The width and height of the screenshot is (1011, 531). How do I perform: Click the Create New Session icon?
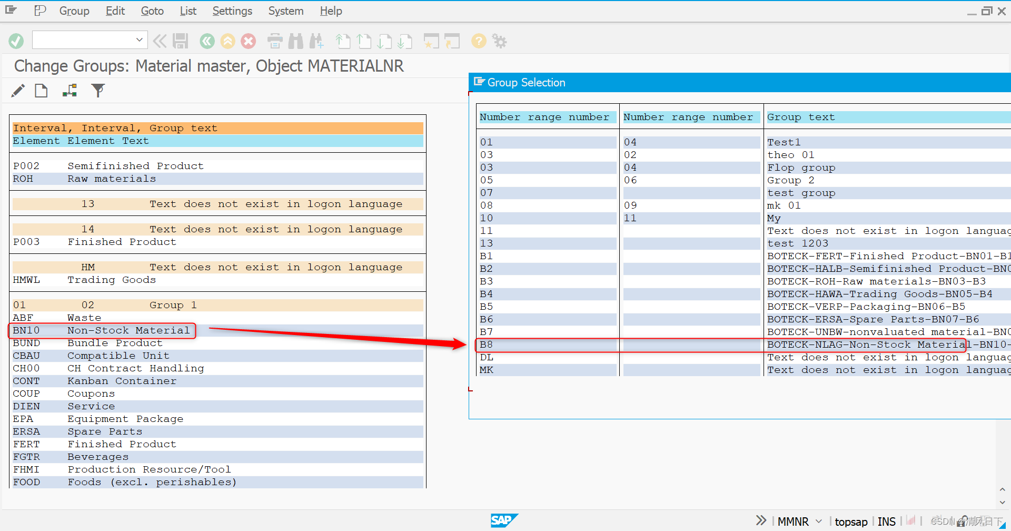click(x=431, y=41)
